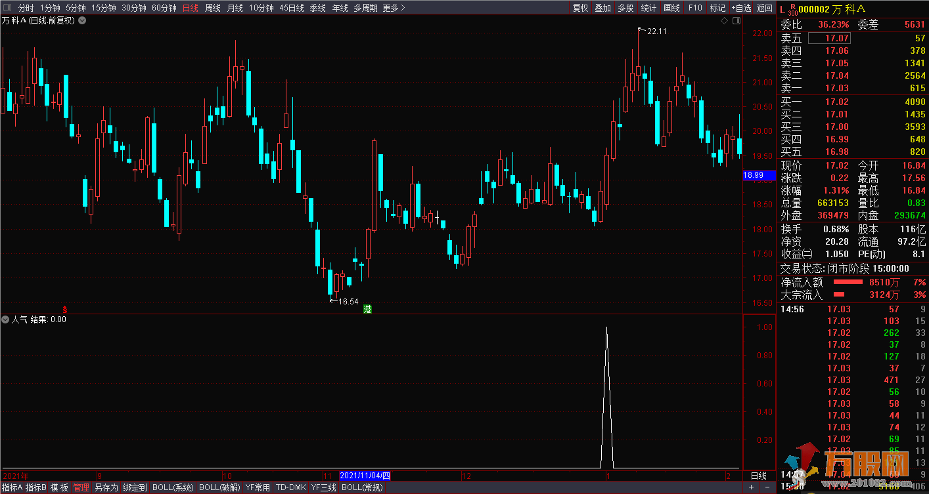Screen dimensions: 929x494
Task: Click the 大宗流入 red bar
Action: pos(839,295)
